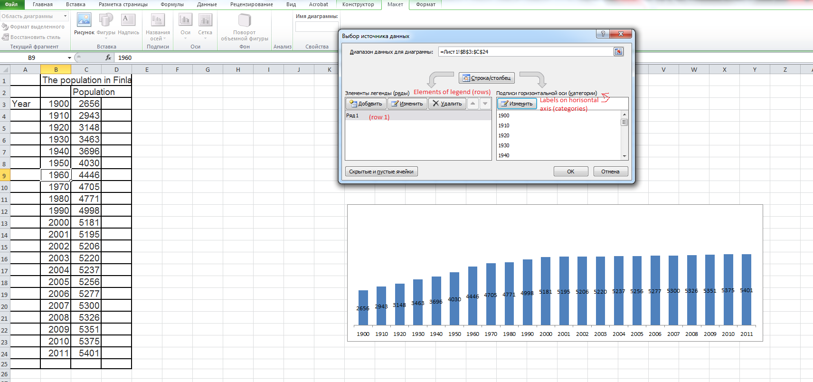This screenshot has width=813, height=382.
Task: Click the Оси (Axes) icon in ribbon
Action: tap(185, 24)
